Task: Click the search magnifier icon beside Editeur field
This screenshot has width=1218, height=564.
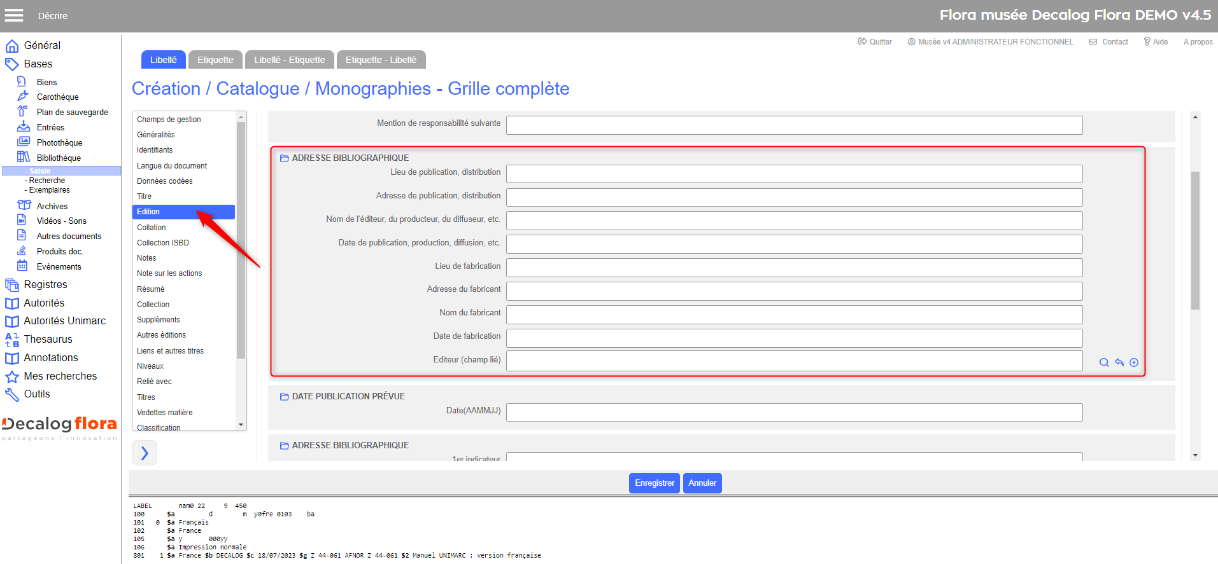Action: click(x=1104, y=362)
